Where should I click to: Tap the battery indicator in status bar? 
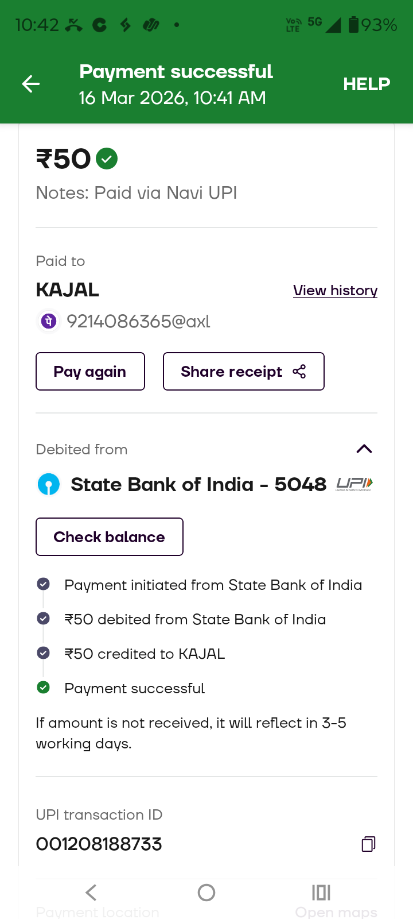point(354,25)
